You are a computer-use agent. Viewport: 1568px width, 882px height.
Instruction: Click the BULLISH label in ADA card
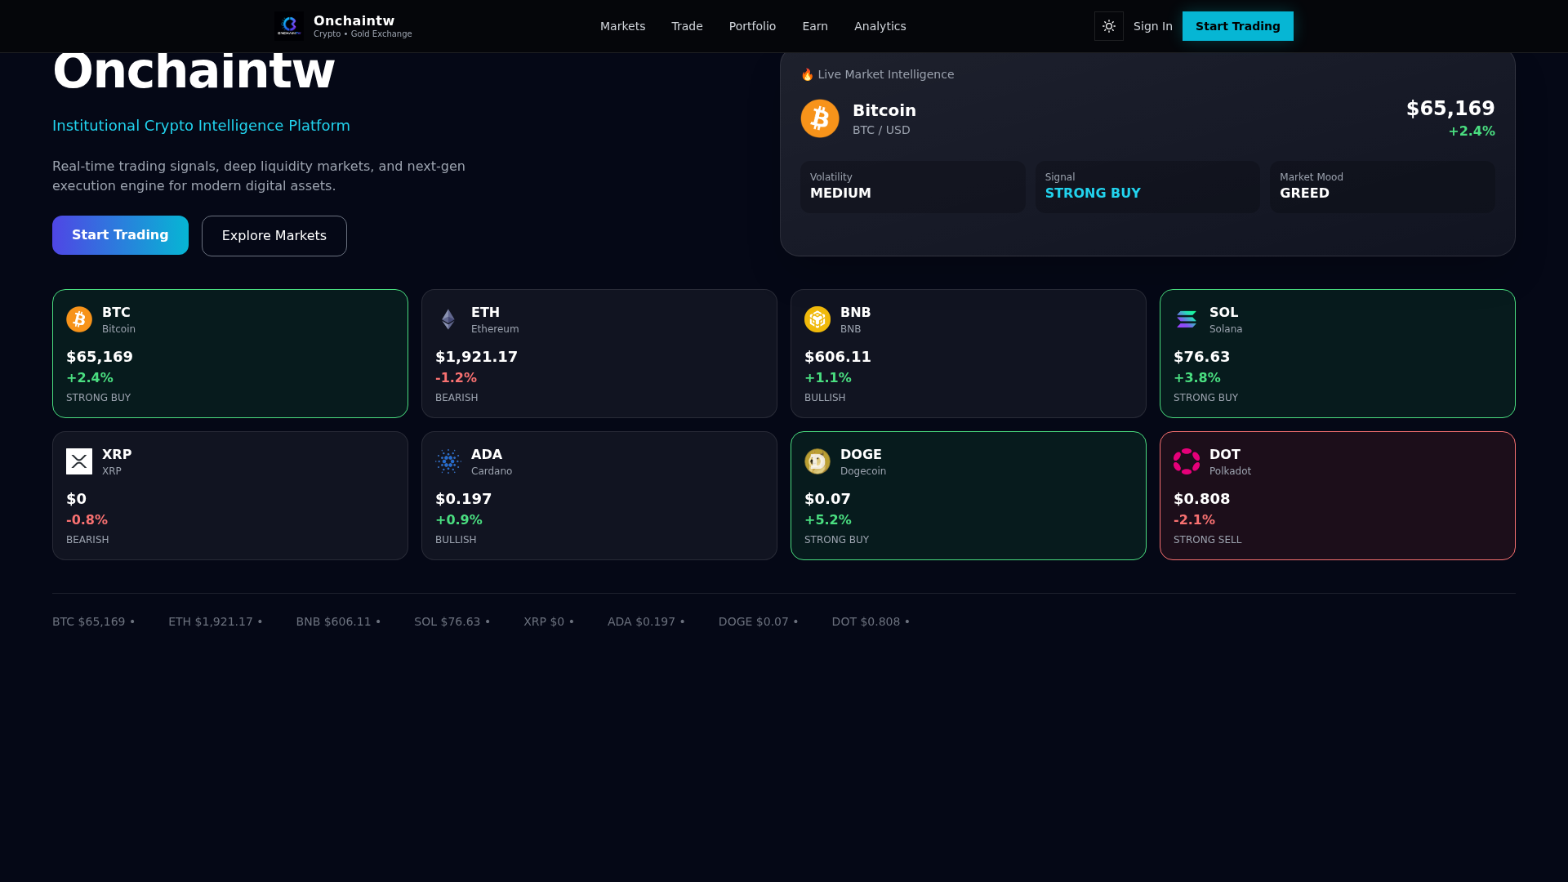pos(456,540)
